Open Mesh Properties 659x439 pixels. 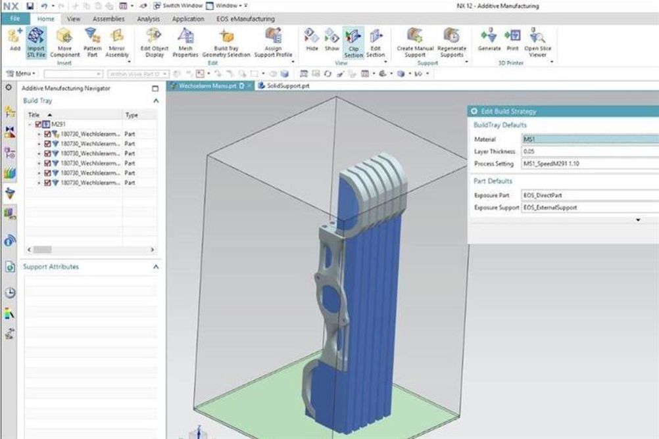pyautogui.click(x=185, y=43)
